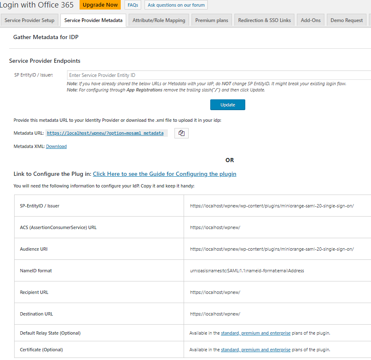The height and width of the screenshot is (360, 371).
Task: Click the orange Upgrade Now button
Action: tap(100, 5)
